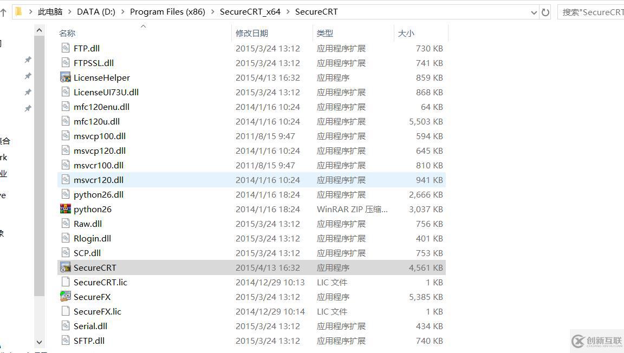Click the LicenseHelper application icon
The image size is (624, 353).
[66, 77]
